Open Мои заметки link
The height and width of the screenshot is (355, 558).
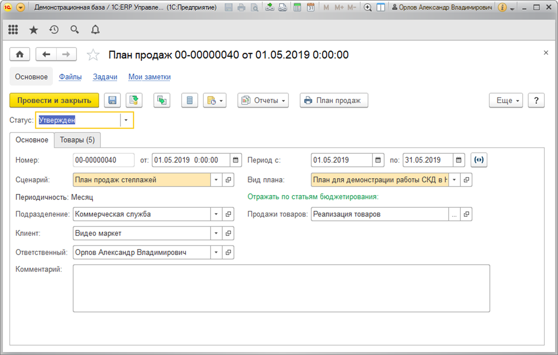pyautogui.click(x=150, y=77)
